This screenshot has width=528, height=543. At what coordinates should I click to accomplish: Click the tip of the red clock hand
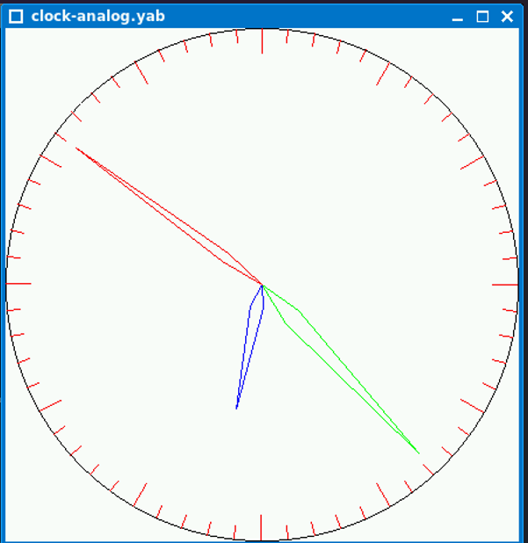77,148
